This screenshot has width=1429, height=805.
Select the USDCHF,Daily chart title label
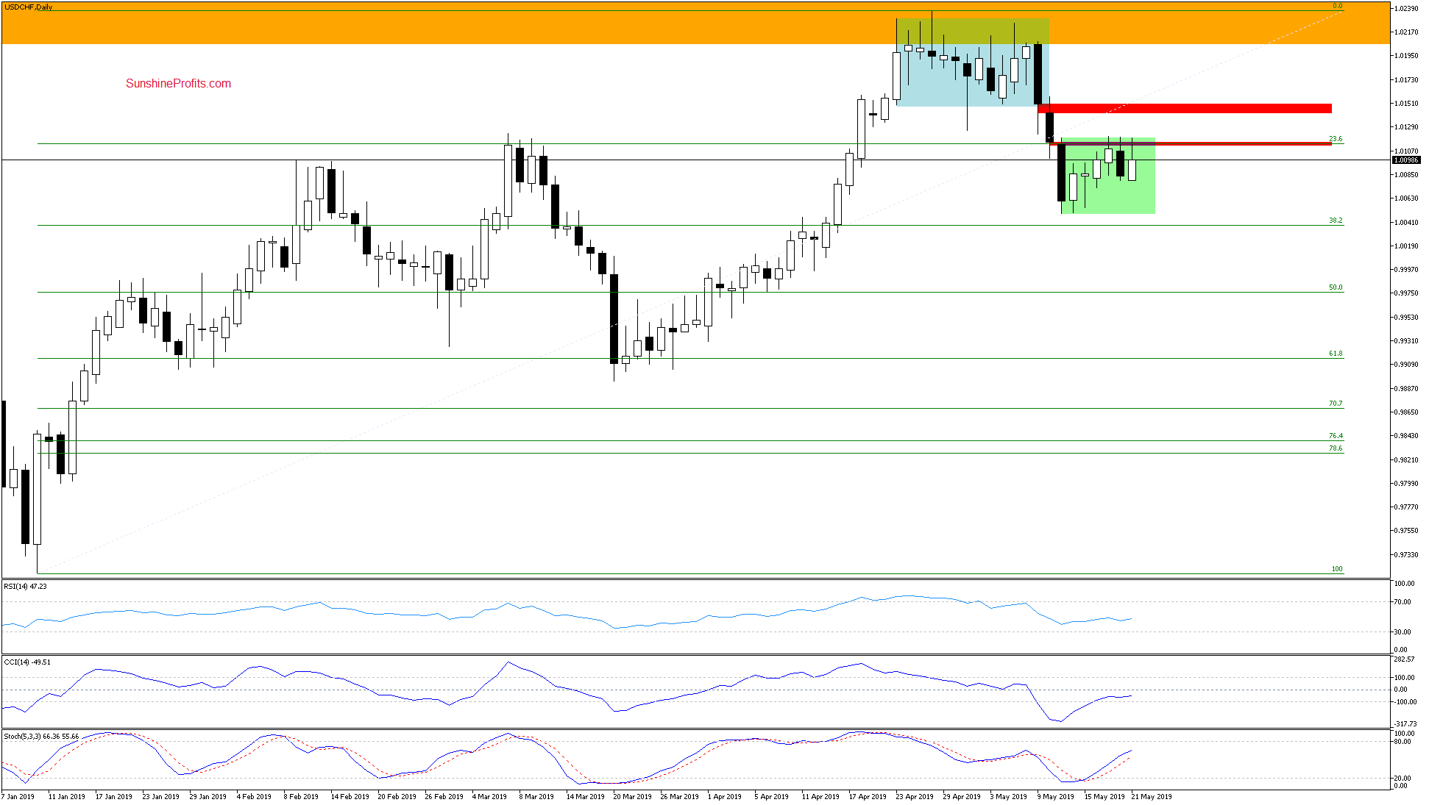tap(29, 7)
